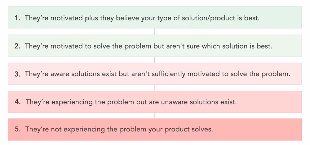Select box 2 about unsure which solution

[155, 45]
